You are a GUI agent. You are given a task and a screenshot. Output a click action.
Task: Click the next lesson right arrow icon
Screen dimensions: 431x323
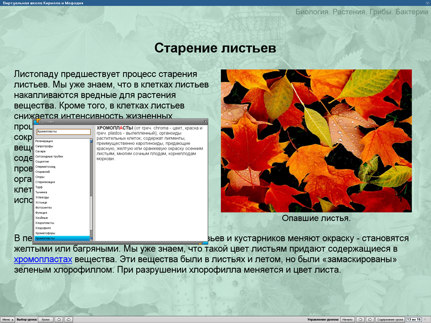tap(69, 319)
